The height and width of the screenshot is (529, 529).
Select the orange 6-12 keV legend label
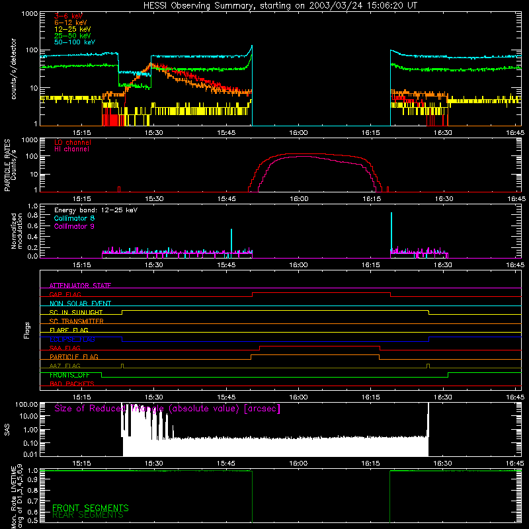[x=71, y=22]
